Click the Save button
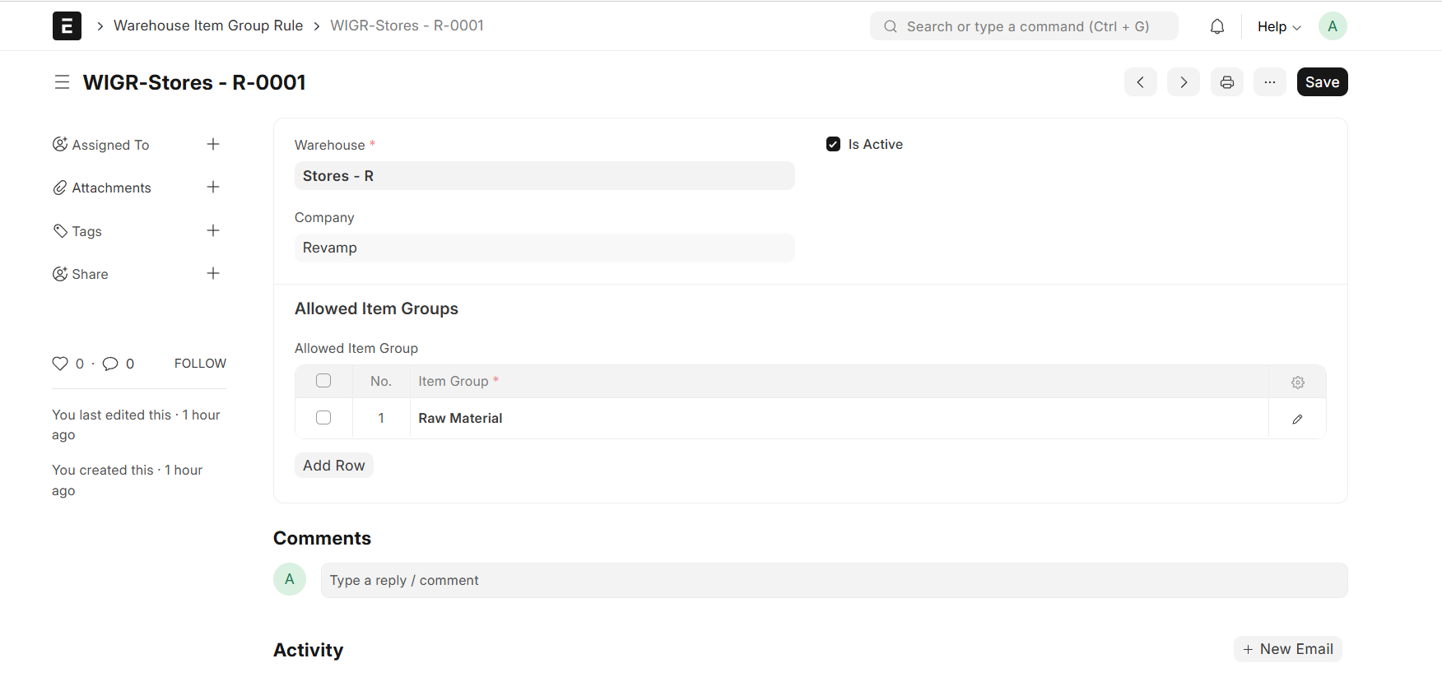This screenshot has width=1442, height=691. [x=1322, y=82]
